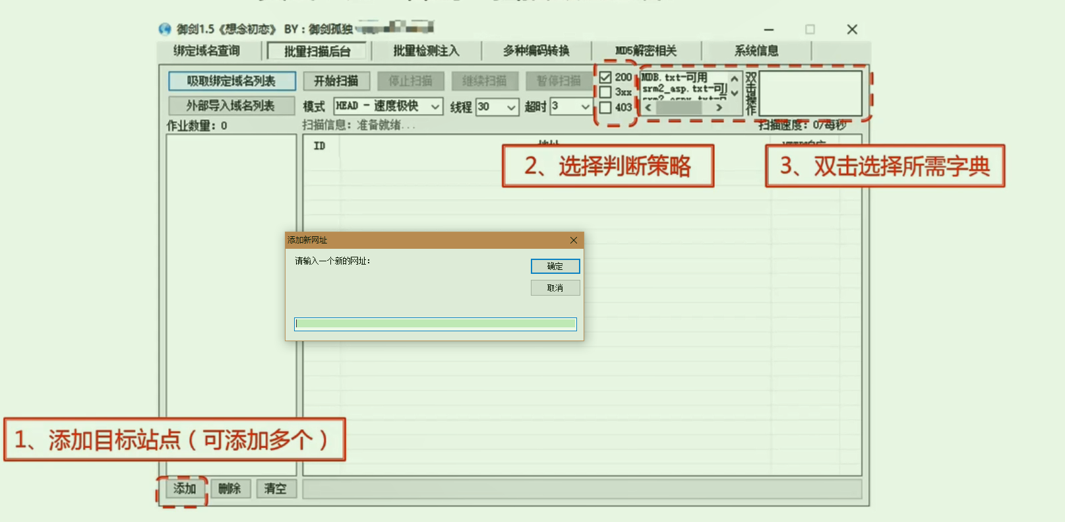1065x522 pixels.
Task: Click the bottom progress bar
Action: 582,489
